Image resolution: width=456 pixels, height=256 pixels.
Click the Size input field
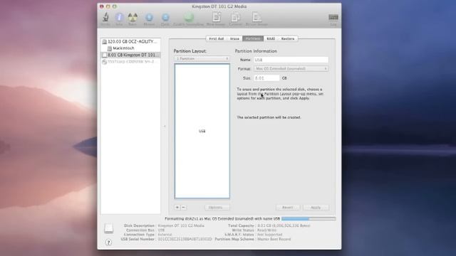click(x=266, y=78)
